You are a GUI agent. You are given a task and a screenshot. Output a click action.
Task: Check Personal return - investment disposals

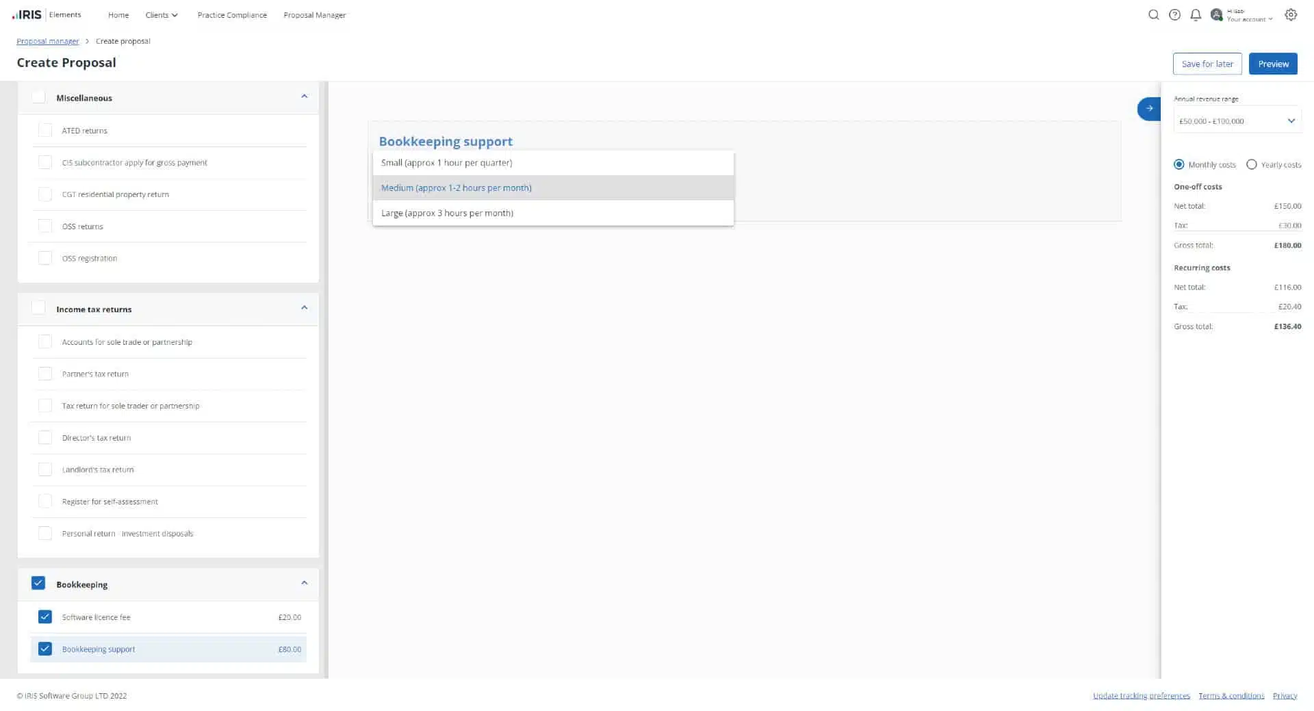click(x=45, y=533)
